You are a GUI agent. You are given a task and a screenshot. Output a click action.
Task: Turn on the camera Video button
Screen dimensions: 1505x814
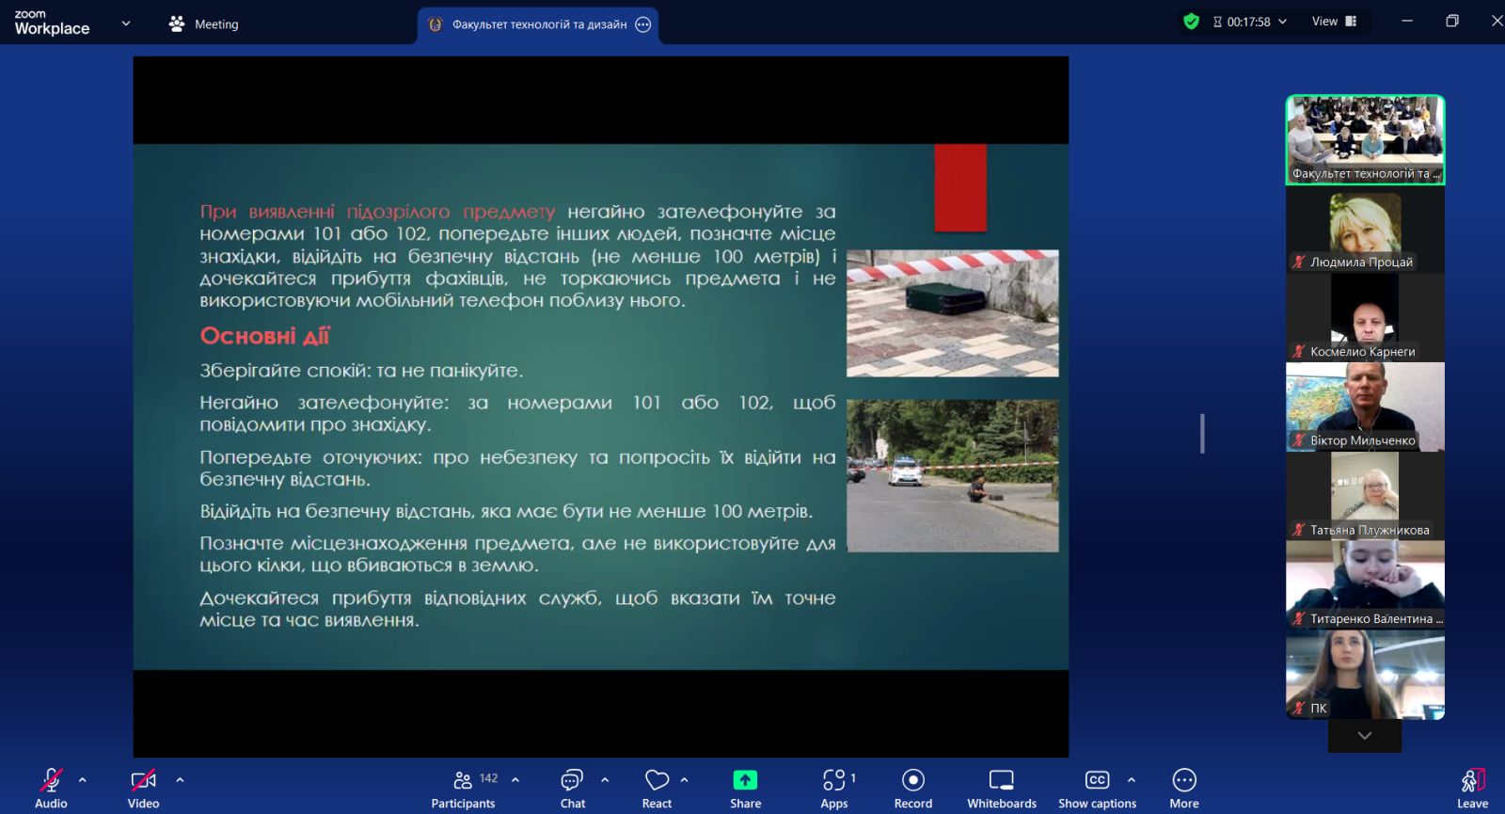pos(143,789)
